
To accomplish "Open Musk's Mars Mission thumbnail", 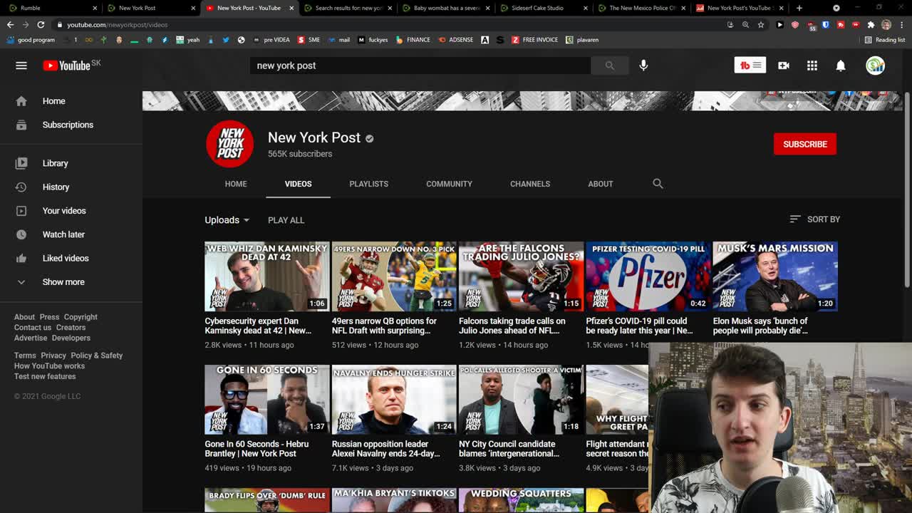I will [x=775, y=276].
